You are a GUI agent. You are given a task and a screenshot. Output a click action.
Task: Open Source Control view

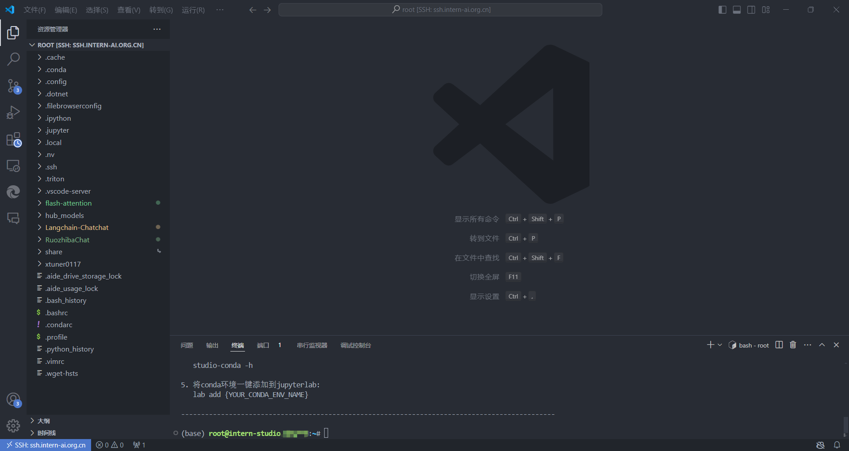click(13, 86)
